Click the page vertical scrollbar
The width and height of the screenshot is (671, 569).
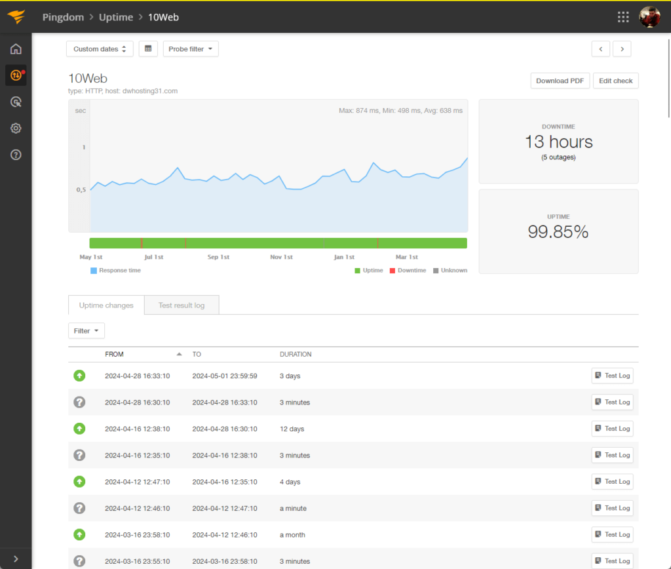[x=668, y=79]
